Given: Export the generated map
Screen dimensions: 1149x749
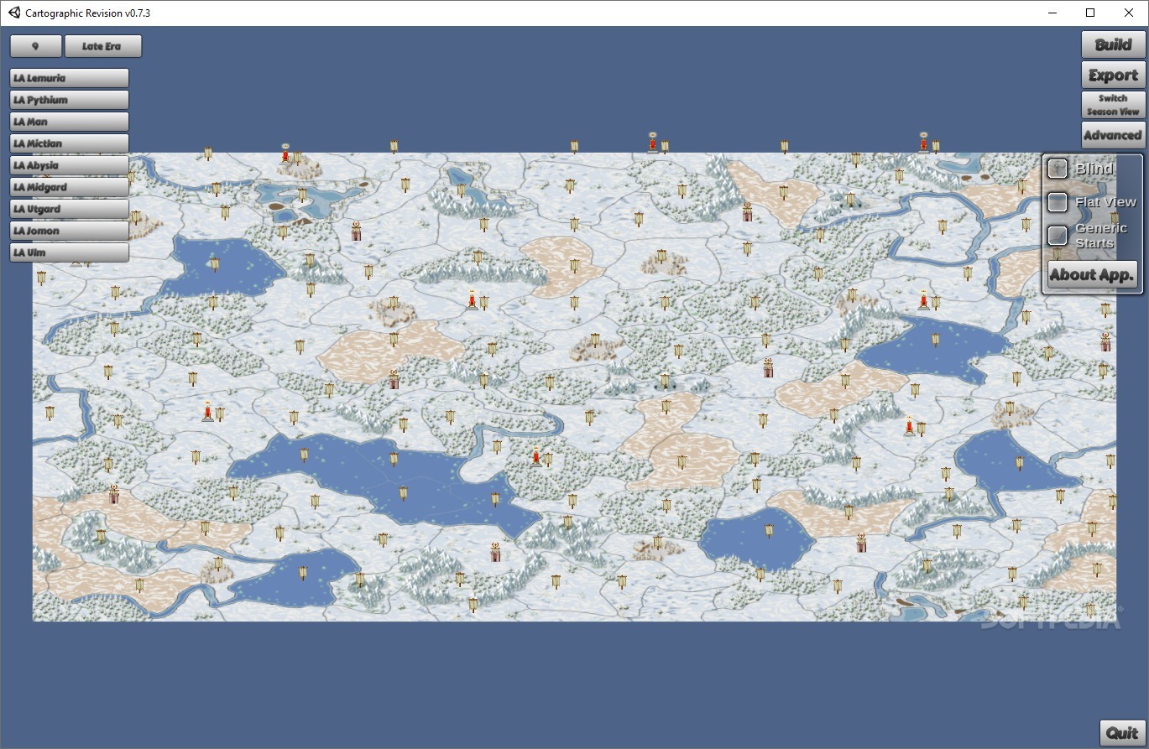Looking at the screenshot, I should click(x=1113, y=75).
